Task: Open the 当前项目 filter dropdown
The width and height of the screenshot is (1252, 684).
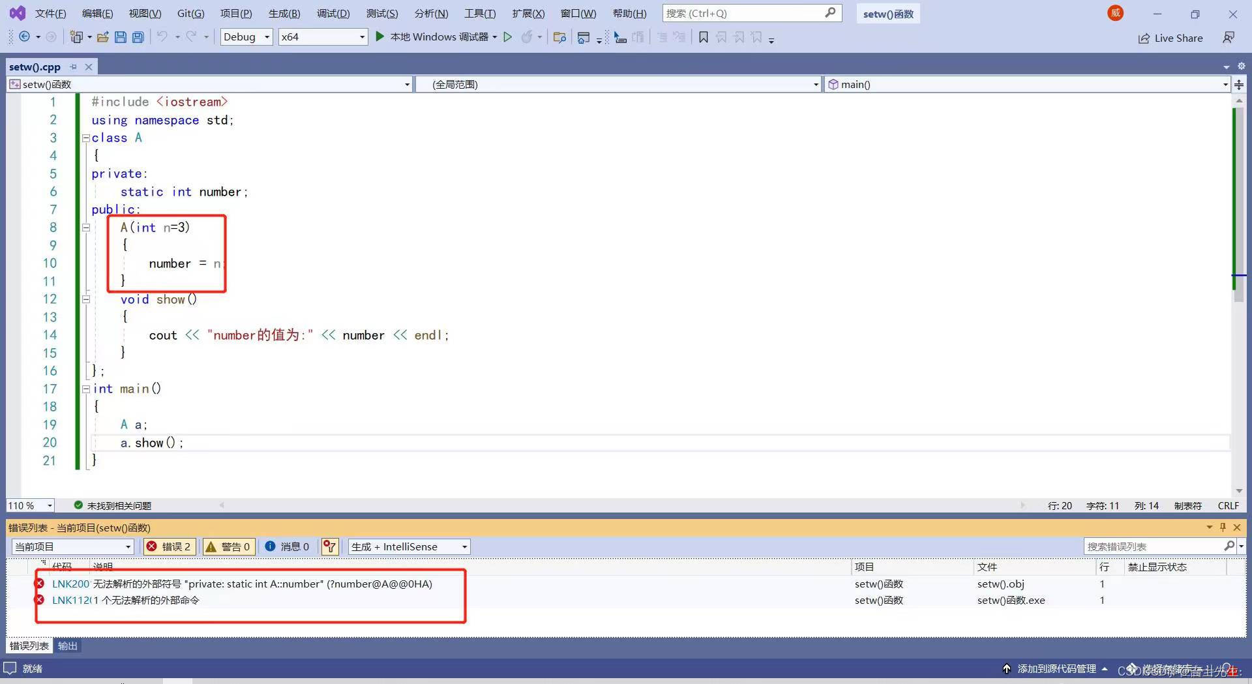Action: (x=72, y=546)
